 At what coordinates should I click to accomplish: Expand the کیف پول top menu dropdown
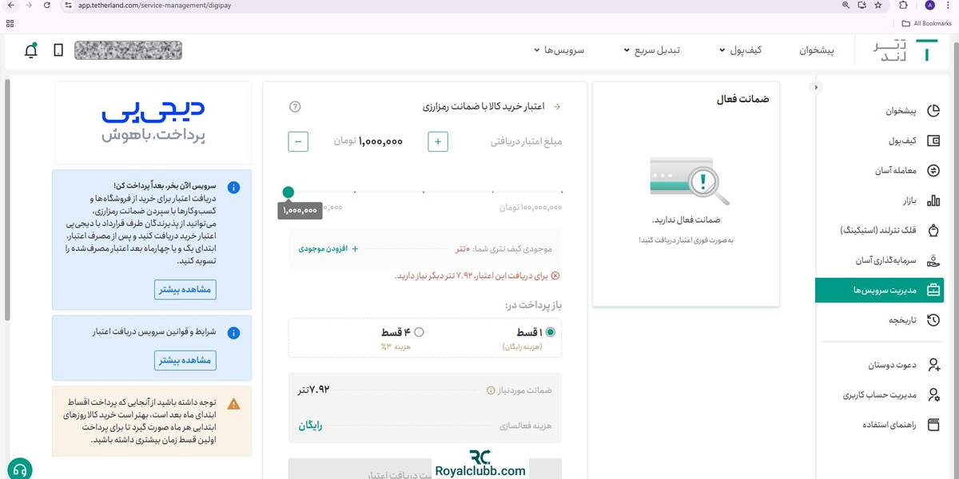click(x=741, y=50)
